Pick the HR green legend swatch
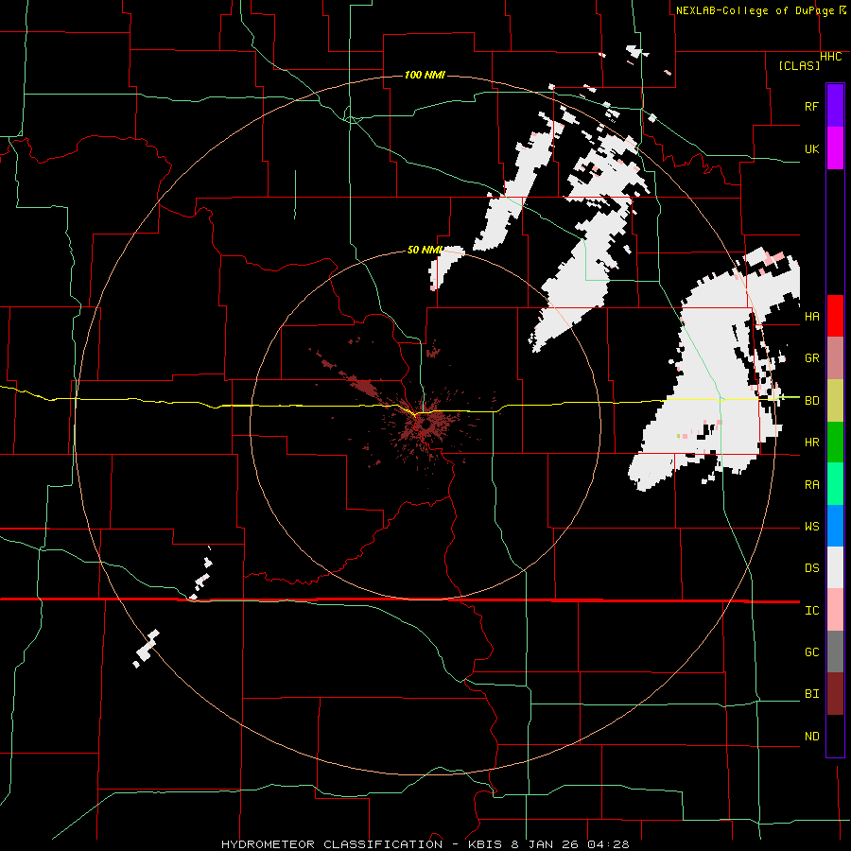Screen dimensions: 851x851 click(x=835, y=443)
